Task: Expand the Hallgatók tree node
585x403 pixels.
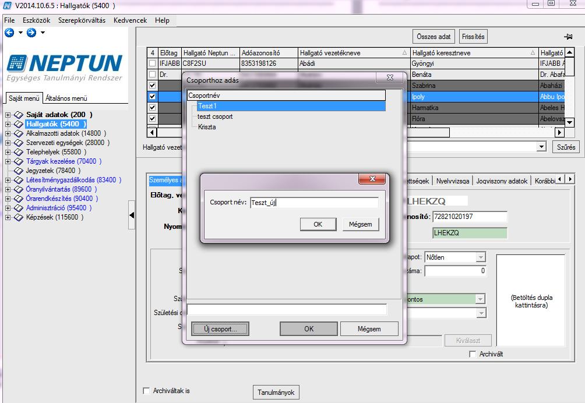Action: 8,124
